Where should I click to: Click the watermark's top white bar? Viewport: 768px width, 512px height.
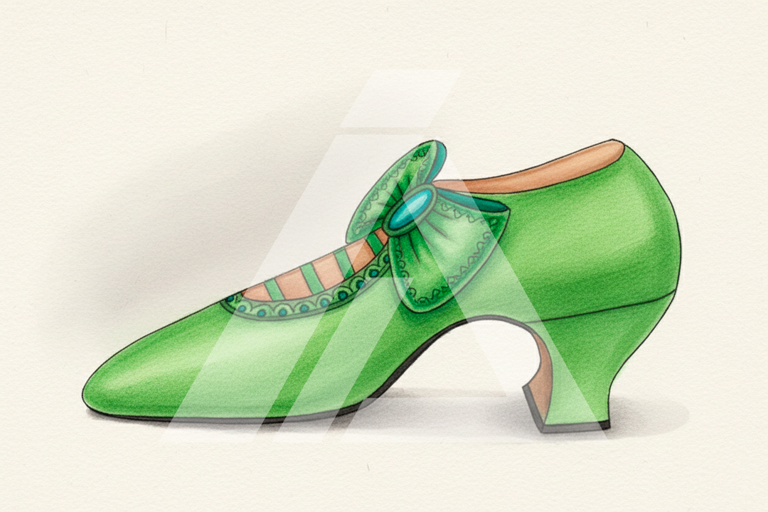point(400,98)
